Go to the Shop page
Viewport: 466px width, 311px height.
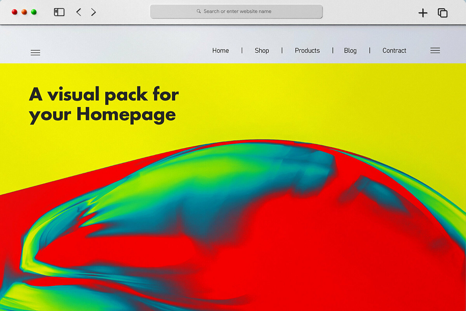click(262, 50)
